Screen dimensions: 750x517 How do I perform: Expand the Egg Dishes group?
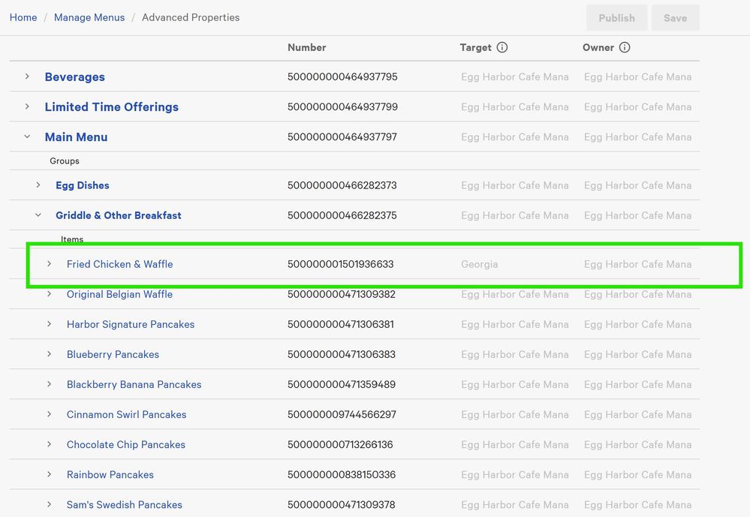(38, 185)
